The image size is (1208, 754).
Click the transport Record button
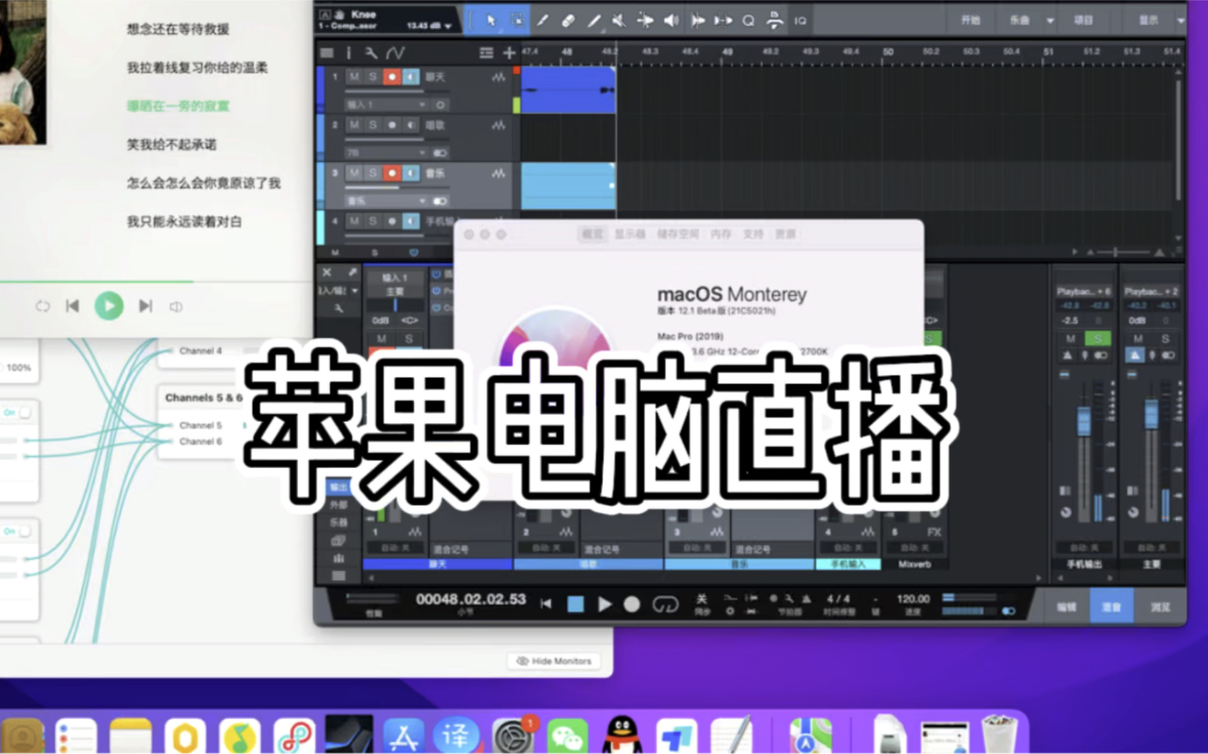(x=632, y=604)
